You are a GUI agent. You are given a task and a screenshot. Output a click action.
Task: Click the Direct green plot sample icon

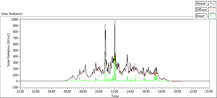pos(212,16)
